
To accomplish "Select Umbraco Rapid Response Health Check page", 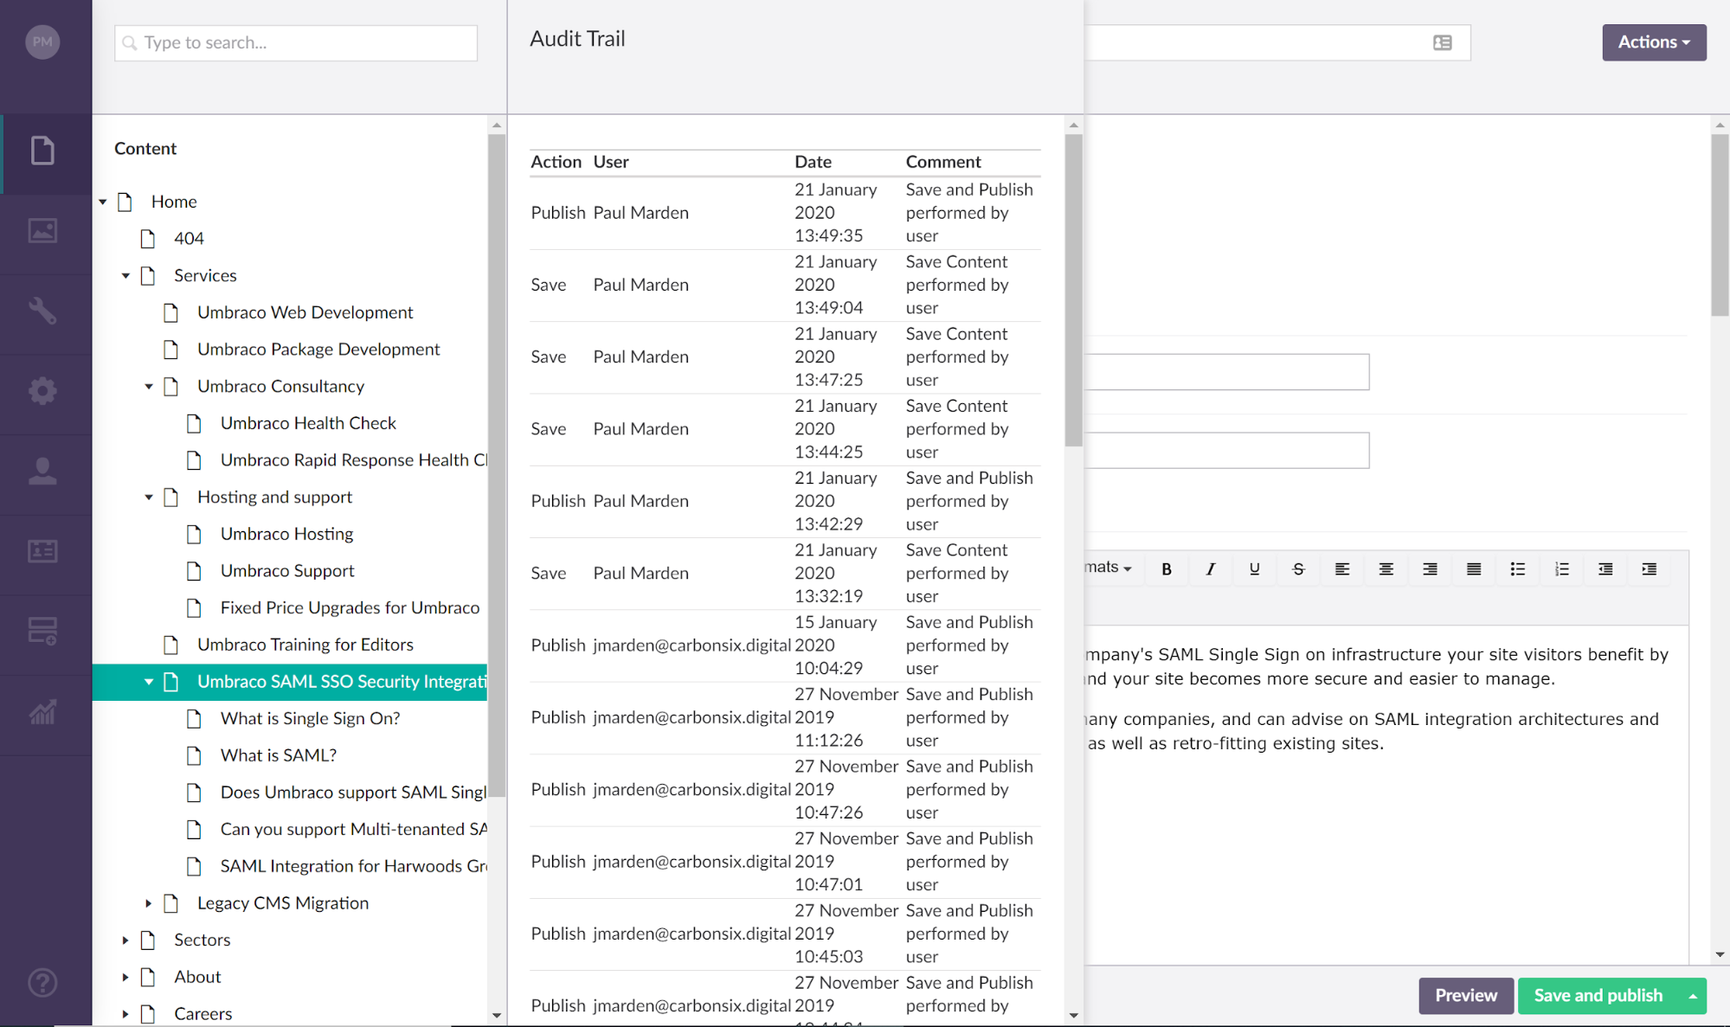I will click(x=353, y=460).
